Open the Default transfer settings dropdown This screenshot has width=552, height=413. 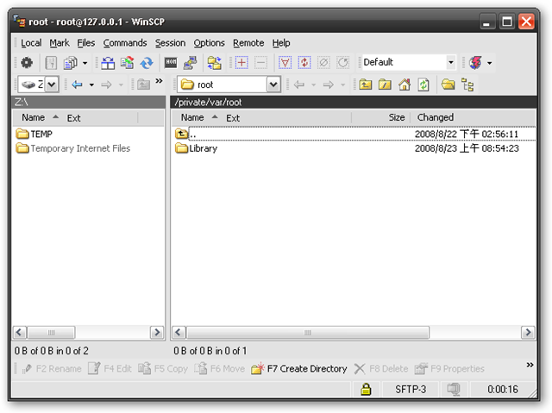click(x=450, y=63)
